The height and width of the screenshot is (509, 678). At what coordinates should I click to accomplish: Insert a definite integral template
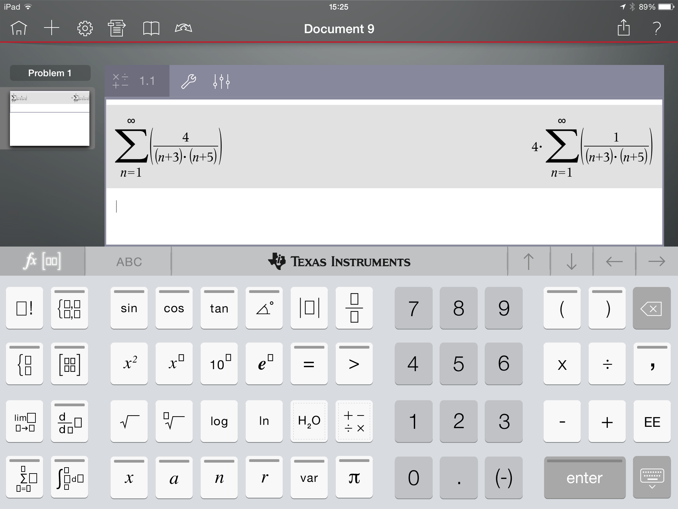pos(69,478)
